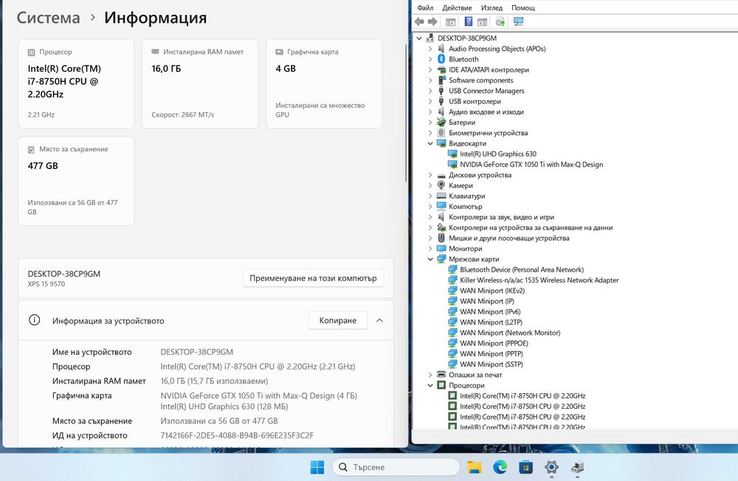Expand the Software components node
Screen dimensions: 738x481
(430, 80)
